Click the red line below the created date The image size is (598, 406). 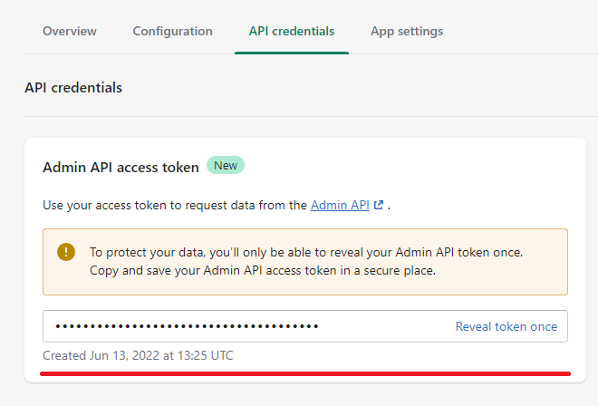click(305, 373)
